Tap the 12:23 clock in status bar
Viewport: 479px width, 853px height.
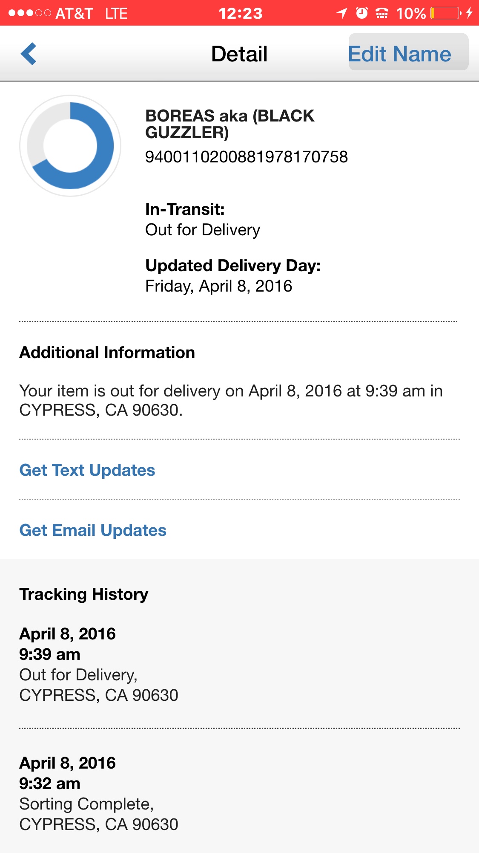[x=240, y=13]
